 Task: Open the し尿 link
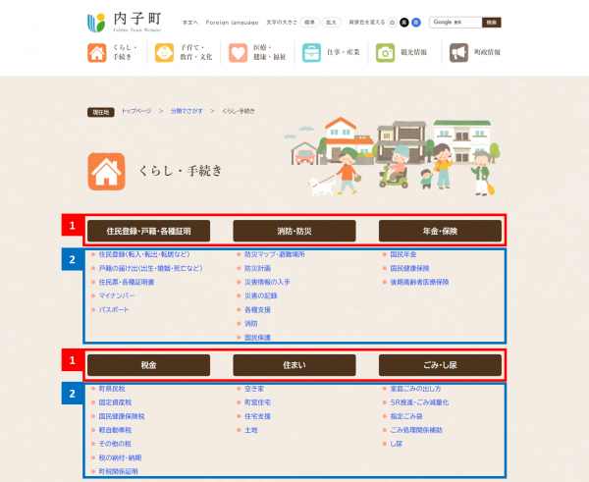(397, 444)
